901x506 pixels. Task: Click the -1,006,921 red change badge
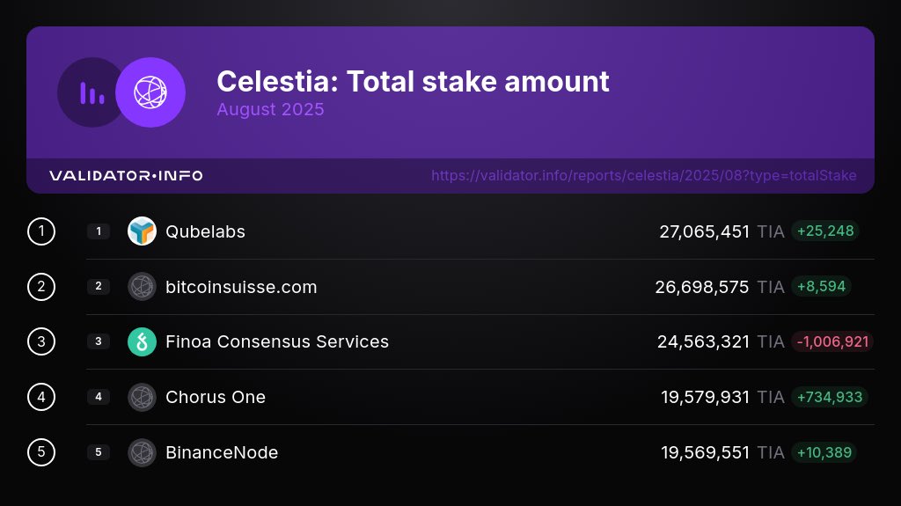tap(831, 342)
